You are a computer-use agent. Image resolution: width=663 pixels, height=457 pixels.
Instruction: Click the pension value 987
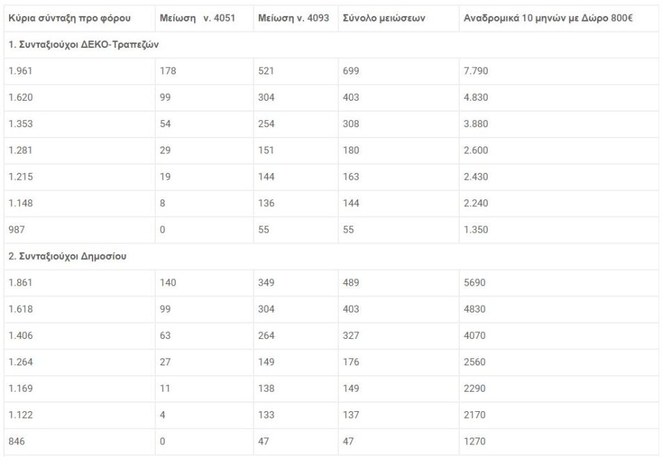coord(17,230)
